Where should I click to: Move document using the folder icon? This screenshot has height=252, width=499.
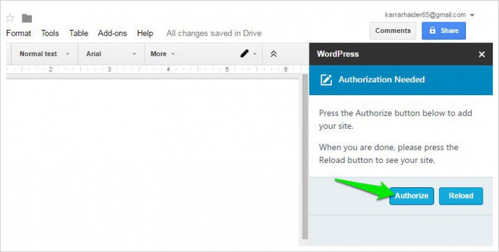pyautogui.click(x=27, y=19)
